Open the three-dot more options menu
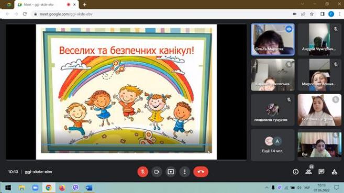 click(x=185, y=172)
